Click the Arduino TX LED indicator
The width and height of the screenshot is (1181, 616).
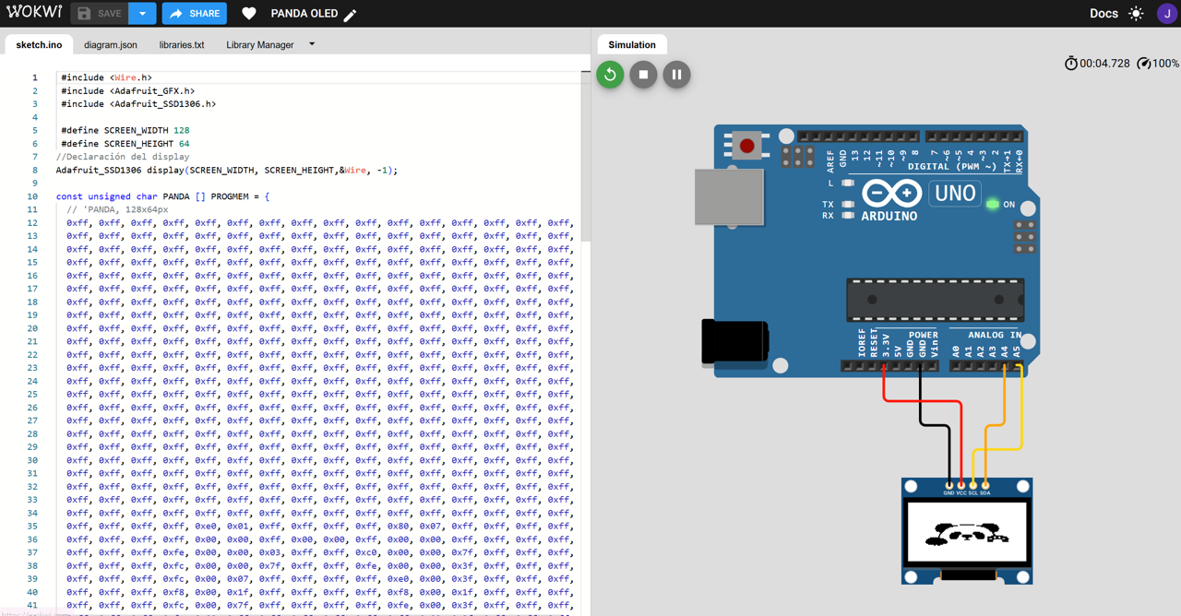848,204
